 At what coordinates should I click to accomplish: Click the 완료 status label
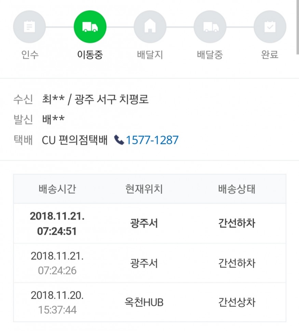point(270,55)
